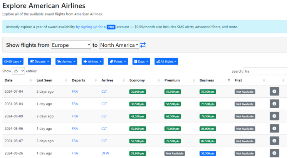
Task: Open info for 2024-08-04 flight
Action: [274, 104]
